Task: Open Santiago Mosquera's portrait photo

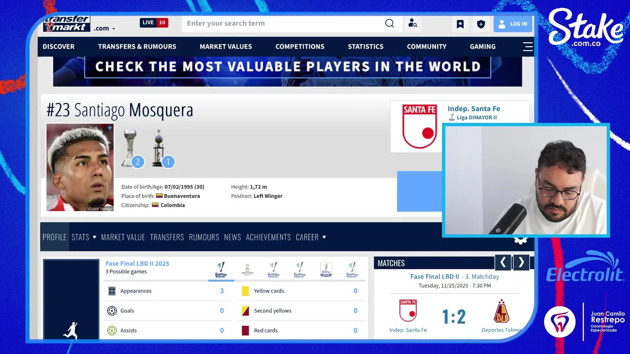Action: pos(80,167)
